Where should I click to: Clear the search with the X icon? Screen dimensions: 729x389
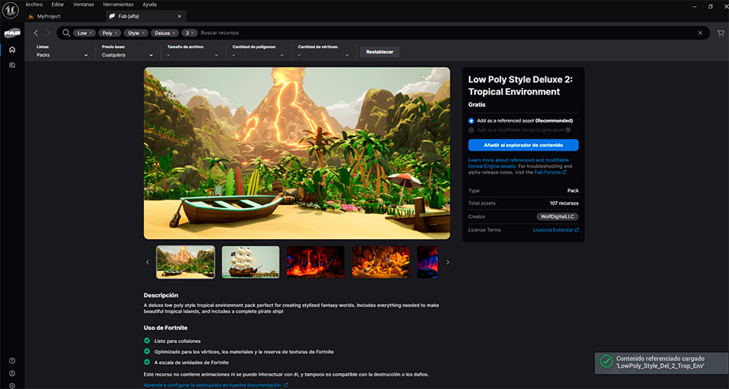click(699, 33)
